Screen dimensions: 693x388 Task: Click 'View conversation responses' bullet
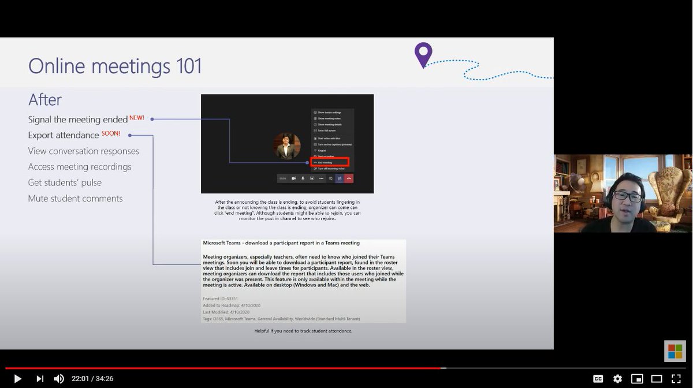pos(84,151)
